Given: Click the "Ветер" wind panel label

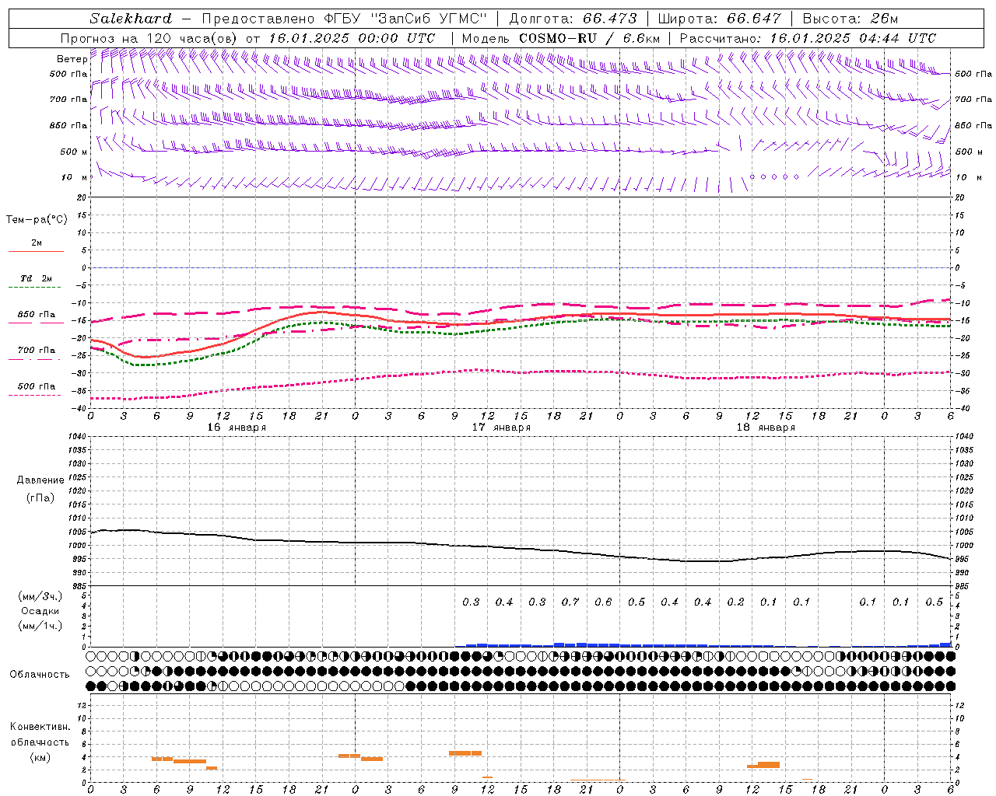Looking at the screenshot, I should (x=72, y=59).
